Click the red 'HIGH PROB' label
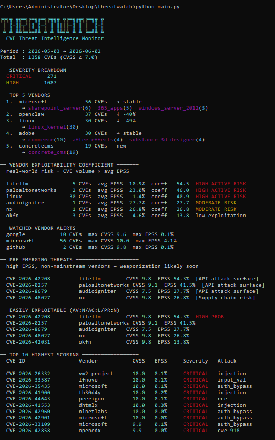275x440 pixels. coord(210,317)
